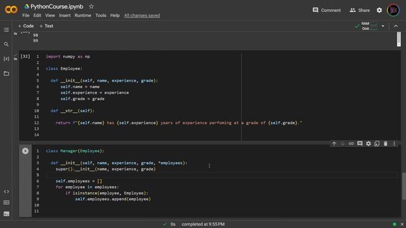Screen dimensions: 406x228
Task: Add a comment to the cell
Action: click(360, 144)
